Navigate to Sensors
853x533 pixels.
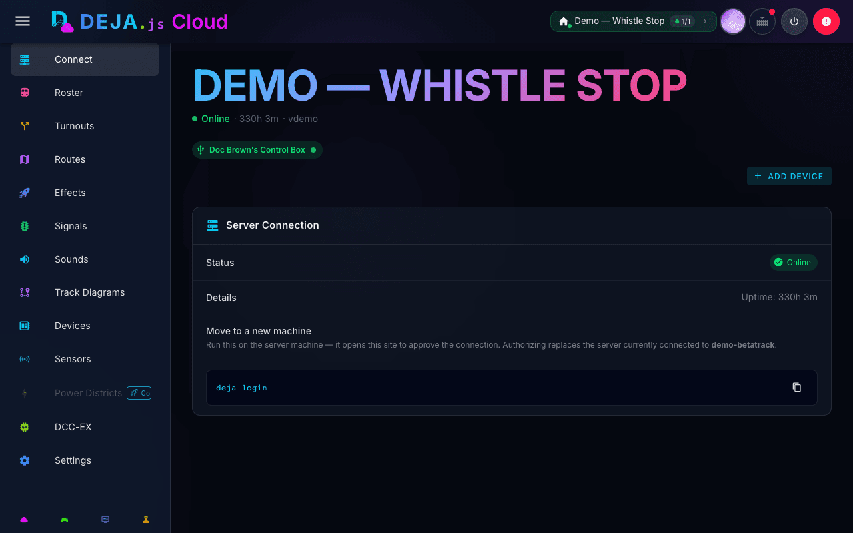[85, 359]
